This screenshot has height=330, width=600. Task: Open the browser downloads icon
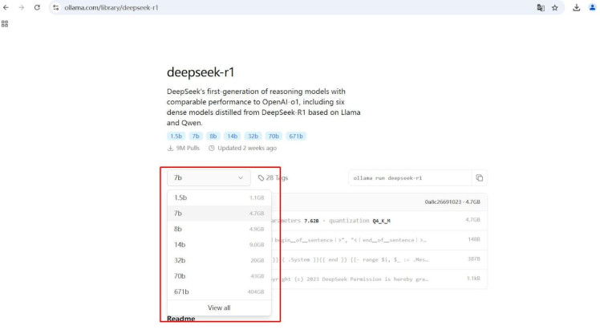click(576, 8)
